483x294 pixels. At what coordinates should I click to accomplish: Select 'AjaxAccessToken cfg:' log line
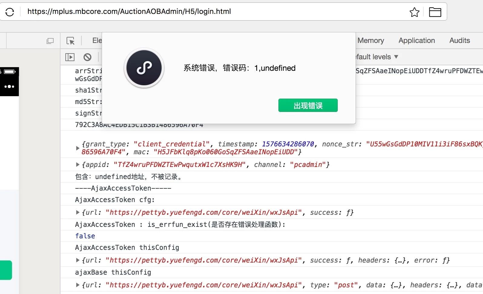[x=115, y=200]
